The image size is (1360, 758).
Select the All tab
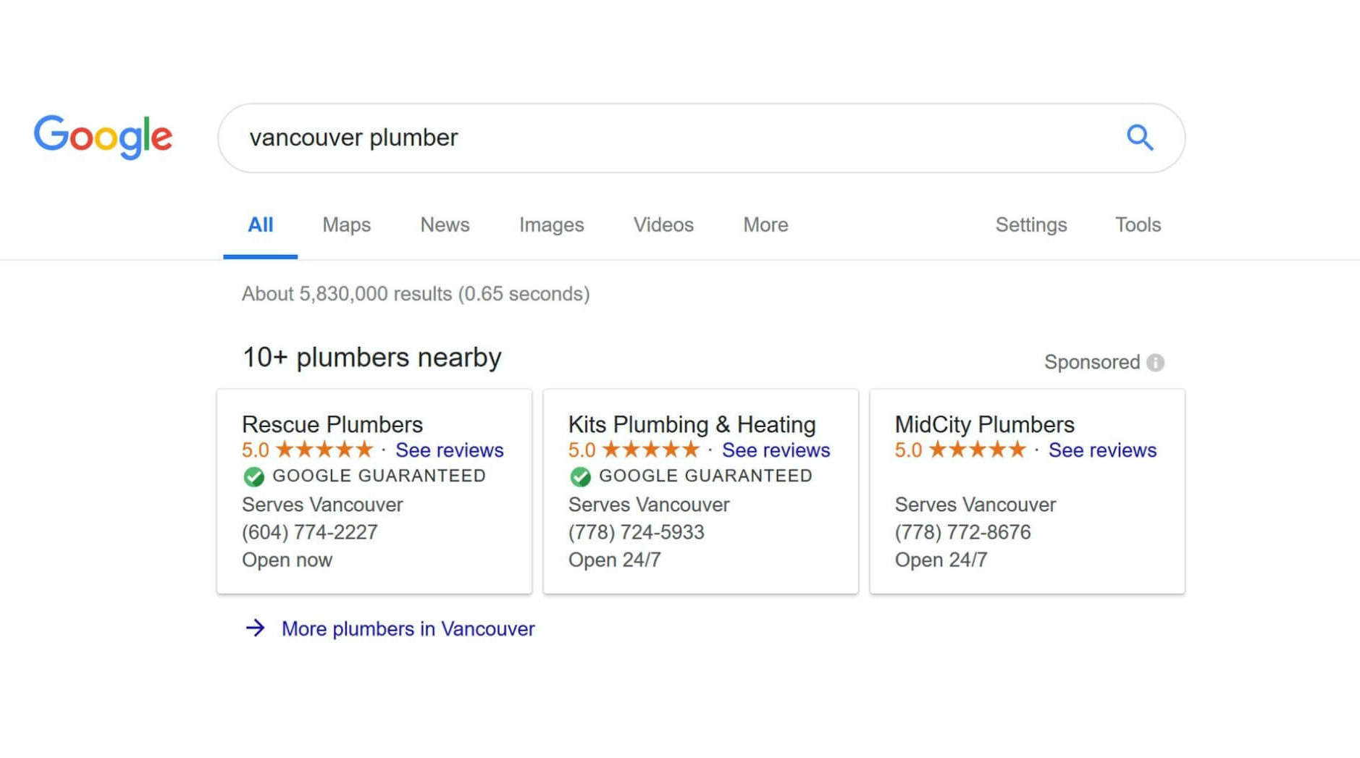click(x=260, y=225)
